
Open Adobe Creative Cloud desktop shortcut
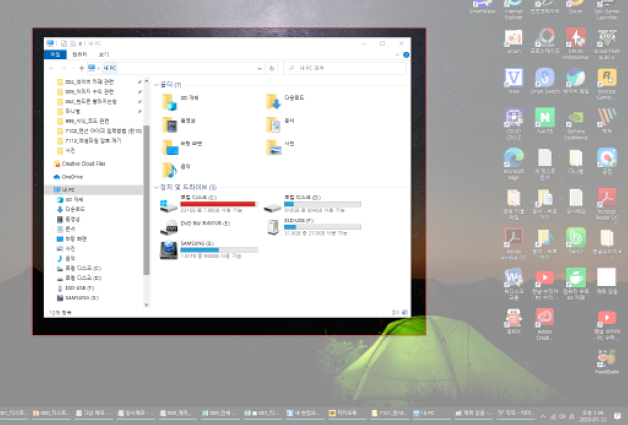[x=545, y=324]
